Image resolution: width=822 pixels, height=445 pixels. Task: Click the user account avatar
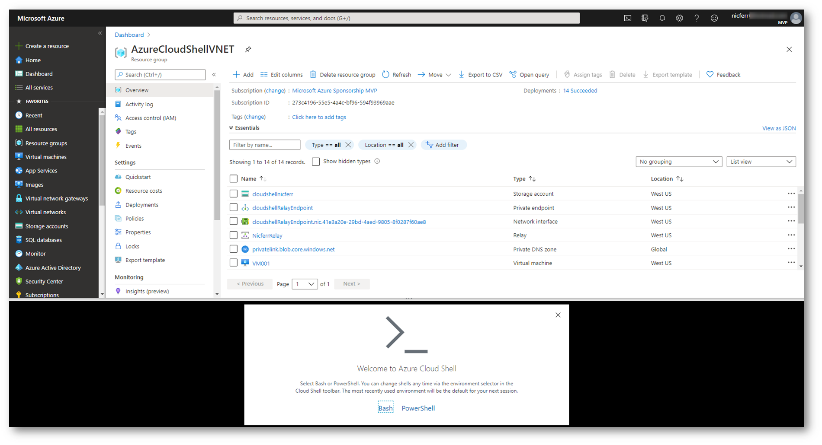coord(796,18)
